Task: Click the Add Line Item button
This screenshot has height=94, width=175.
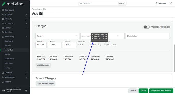Action: [x=43, y=65]
